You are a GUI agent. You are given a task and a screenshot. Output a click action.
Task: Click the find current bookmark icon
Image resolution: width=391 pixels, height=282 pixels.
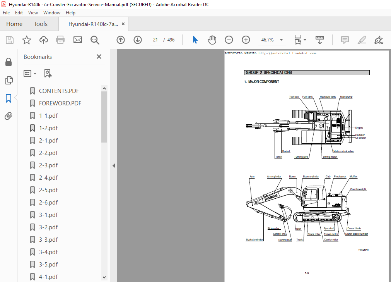click(48, 74)
